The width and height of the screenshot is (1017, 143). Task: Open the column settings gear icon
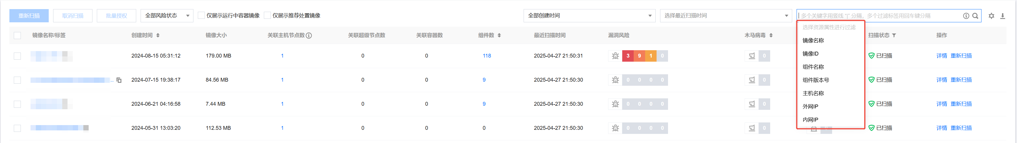point(991,16)
